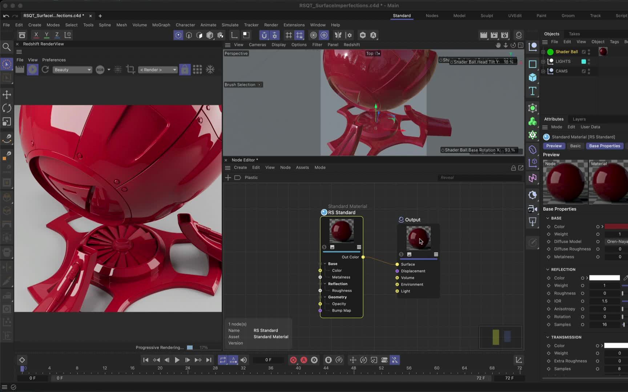Click the text spline T icon in sidebar
The width and height of the screenshot is (628, 392).
[x=532, y=91]
